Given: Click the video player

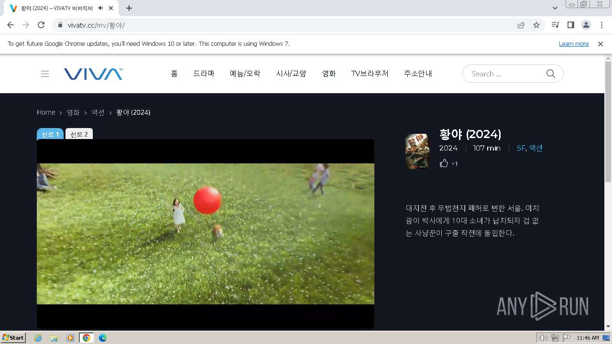Looking at the screenshot, I should [206, 234].
